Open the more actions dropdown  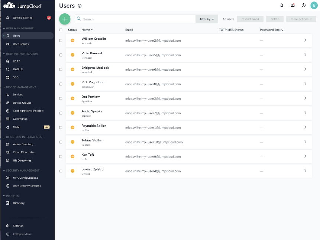point(301,19)
